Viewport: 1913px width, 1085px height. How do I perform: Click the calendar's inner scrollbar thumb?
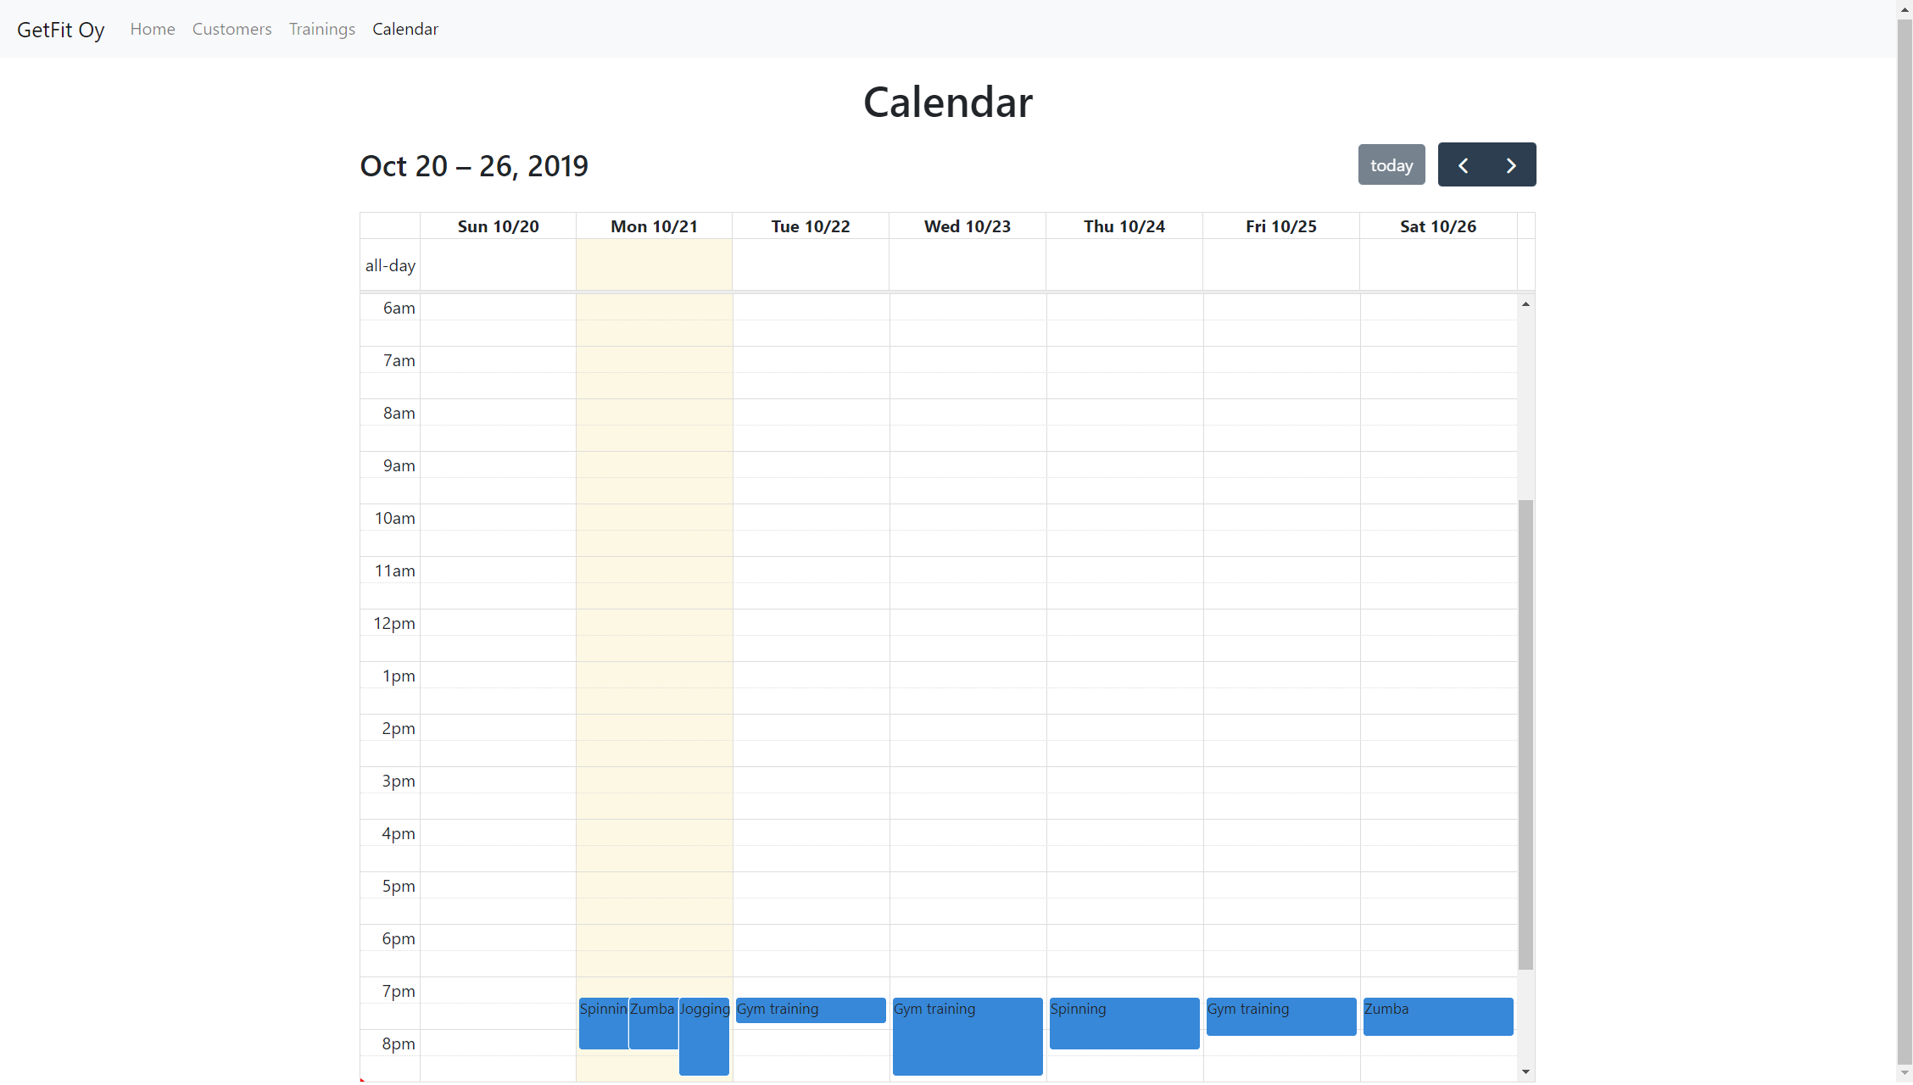click(1525, 733)
